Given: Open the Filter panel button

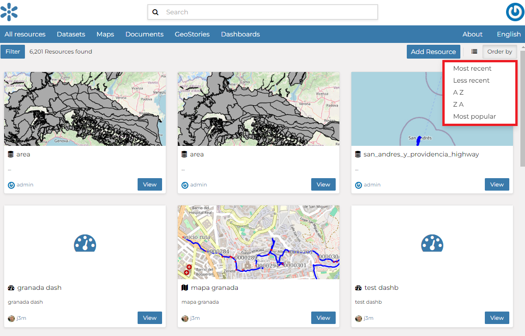Looking at the screenshot, I should point(13,52).
